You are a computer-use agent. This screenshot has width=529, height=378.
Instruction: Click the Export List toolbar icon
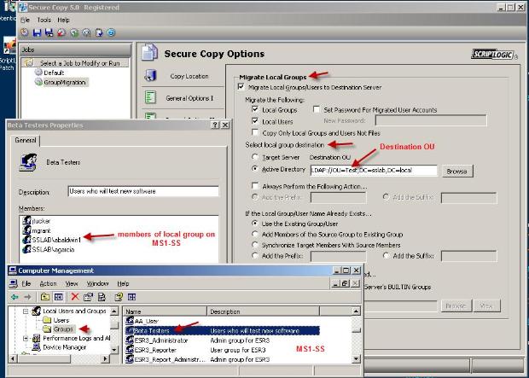(102, 297)
